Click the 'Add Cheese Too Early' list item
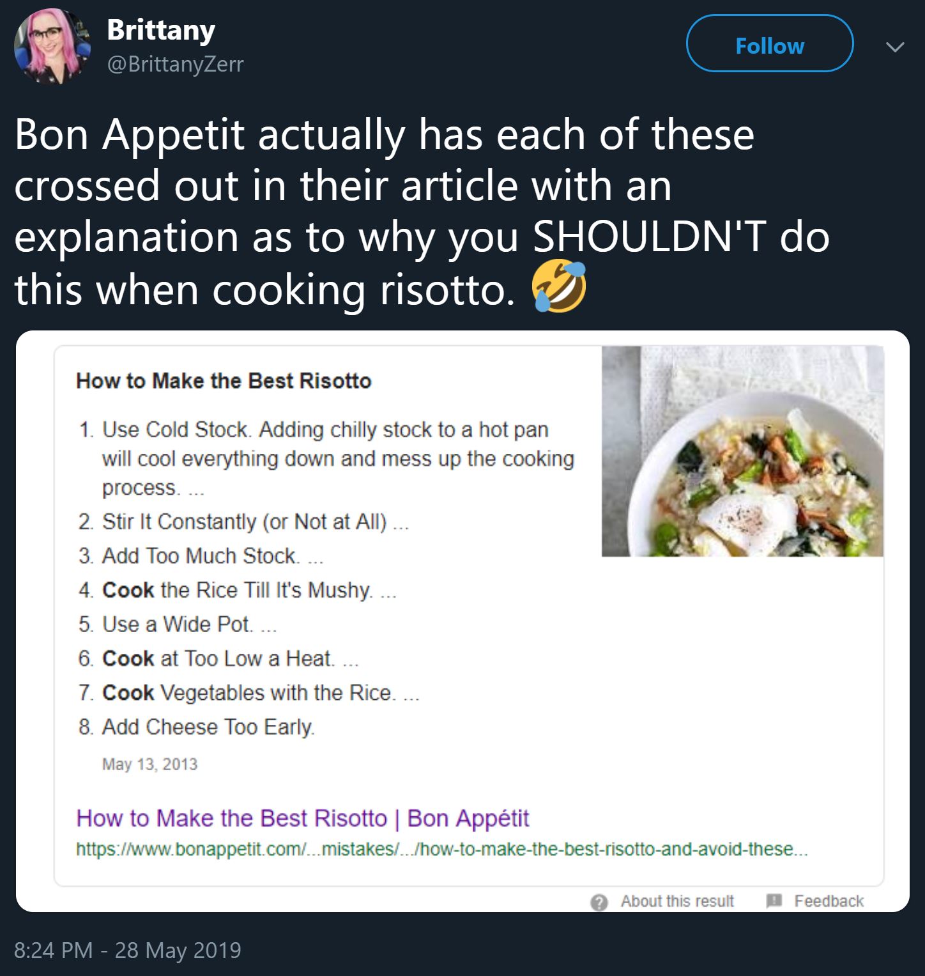The width and height of the screenshot is (925, 976). pyautogui.click(x=208, y=727)
